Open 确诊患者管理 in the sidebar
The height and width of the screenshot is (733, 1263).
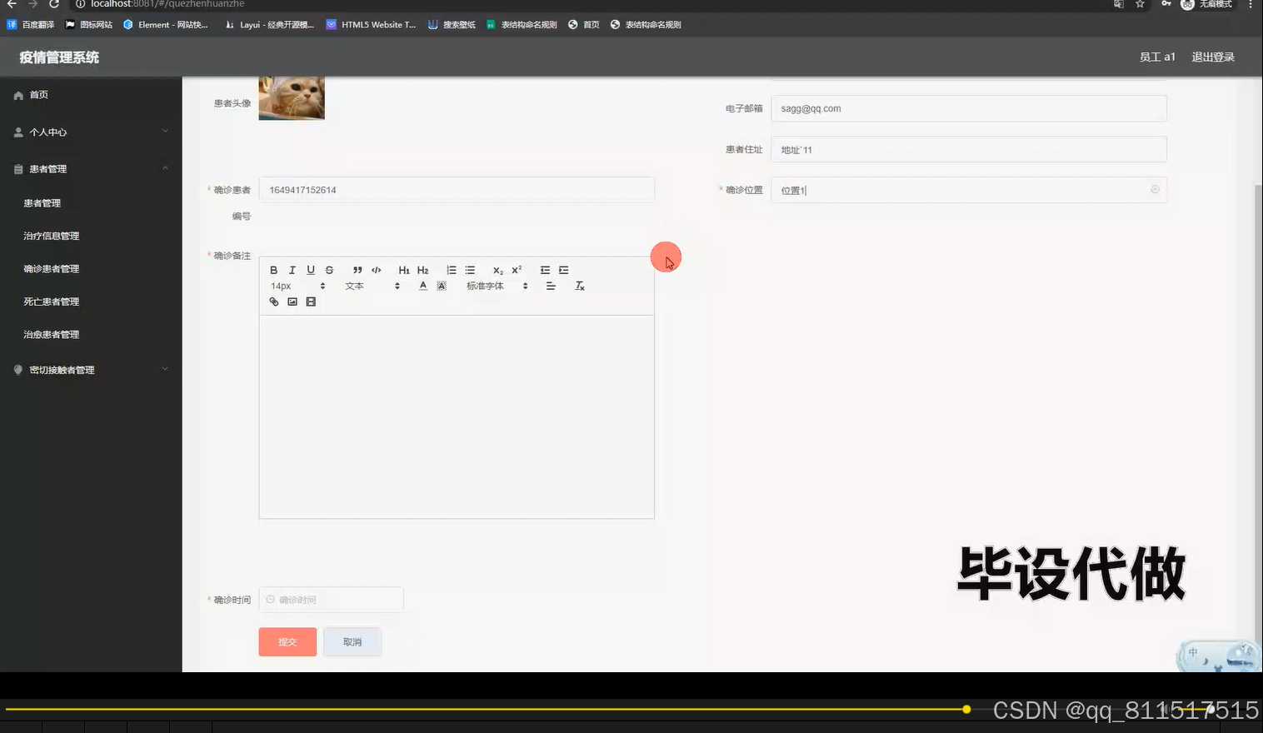pos(51,268)
